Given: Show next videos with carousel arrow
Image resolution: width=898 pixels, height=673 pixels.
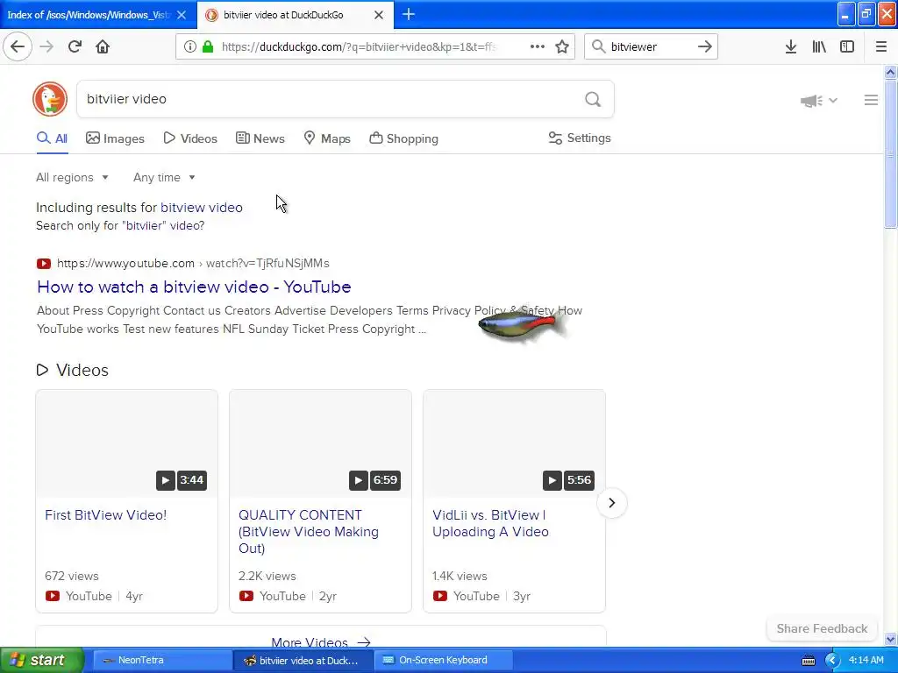Looking at the screenshot, I should (611, 503).
